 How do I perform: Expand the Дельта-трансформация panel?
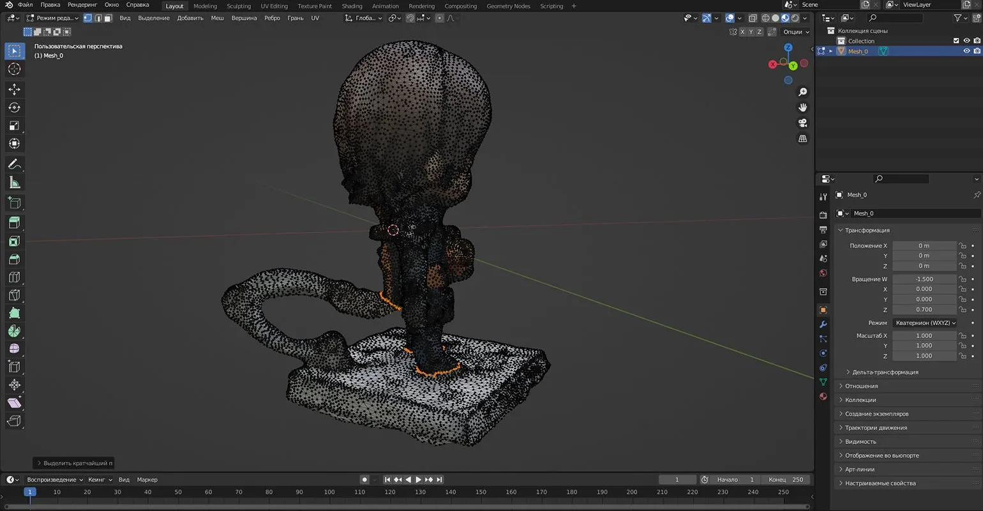pos(885,372)
